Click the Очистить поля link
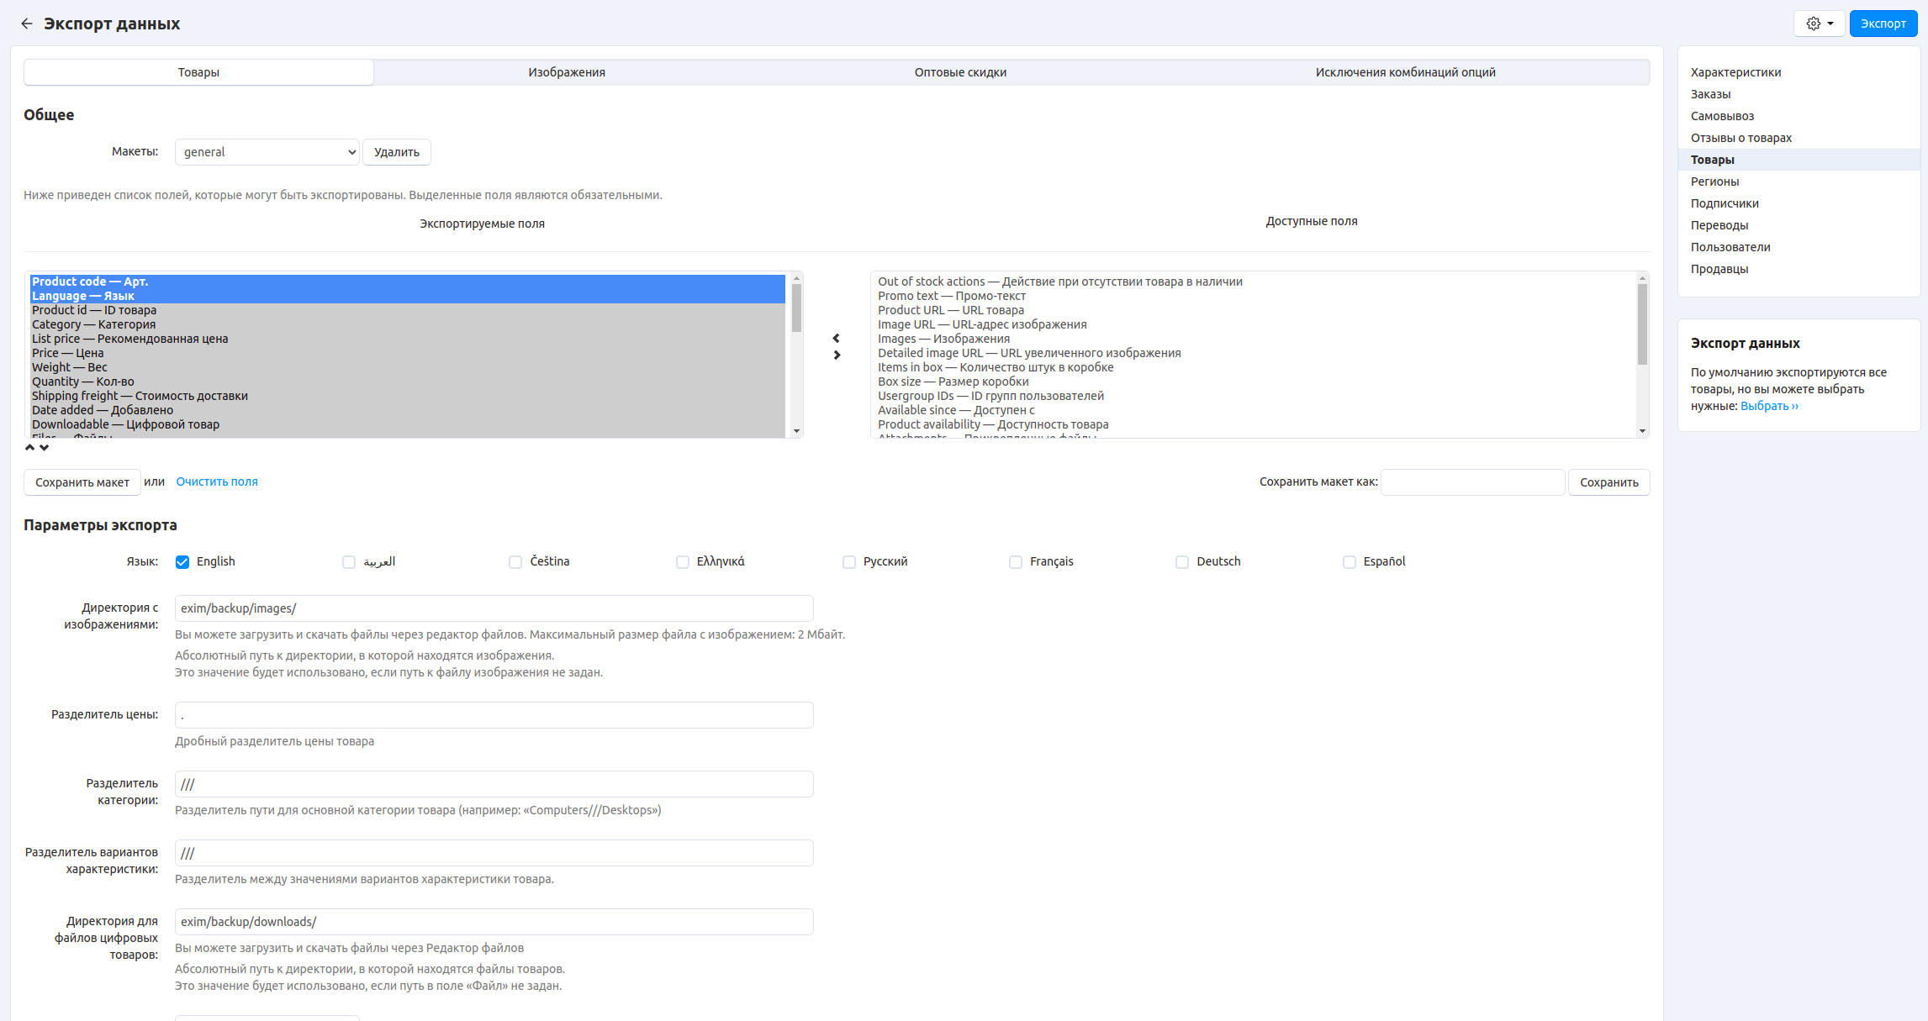This screenshot has height=1021, width=1928. [217, 482]
